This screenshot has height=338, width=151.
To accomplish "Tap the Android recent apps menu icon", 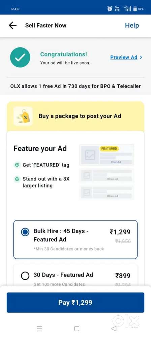I will 39,329.
